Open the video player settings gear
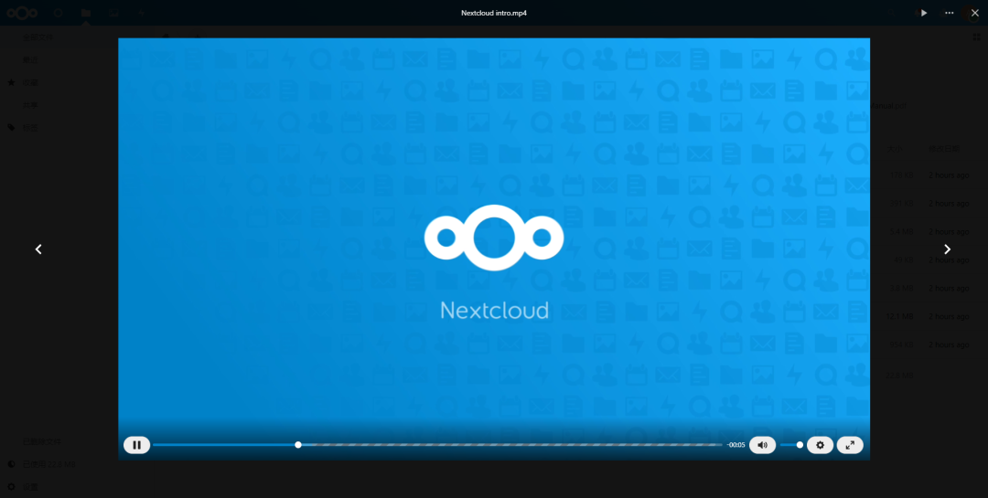 [x=820, y=445]
